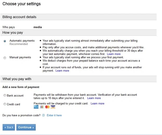The width and height of the screenshot is (162, 135).
Task: Open Learn more link about bank account
Action: coord(94,98)
